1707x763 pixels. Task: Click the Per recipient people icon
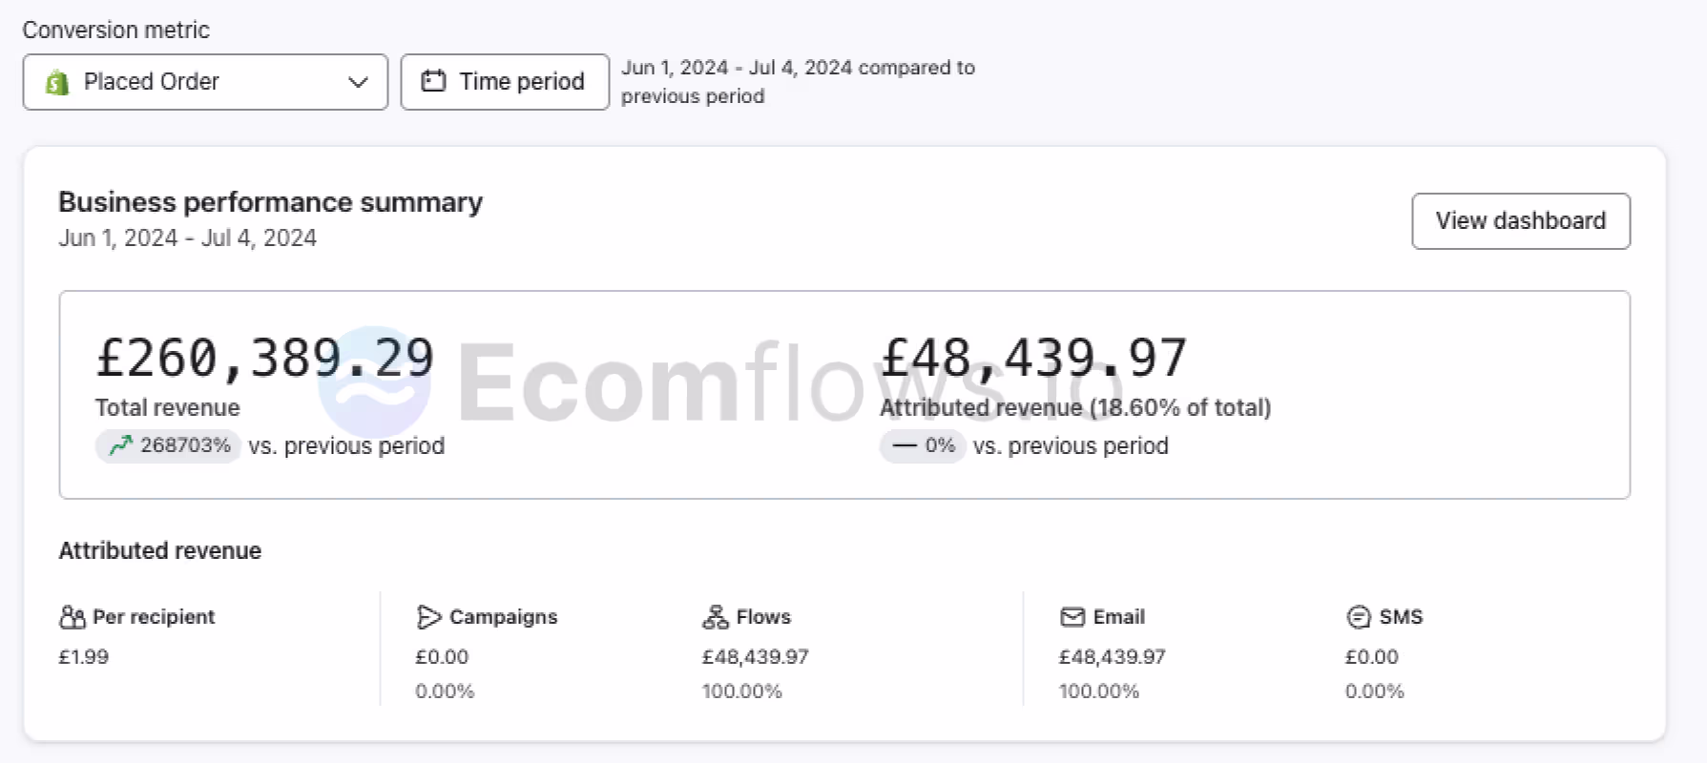(73, 617)
